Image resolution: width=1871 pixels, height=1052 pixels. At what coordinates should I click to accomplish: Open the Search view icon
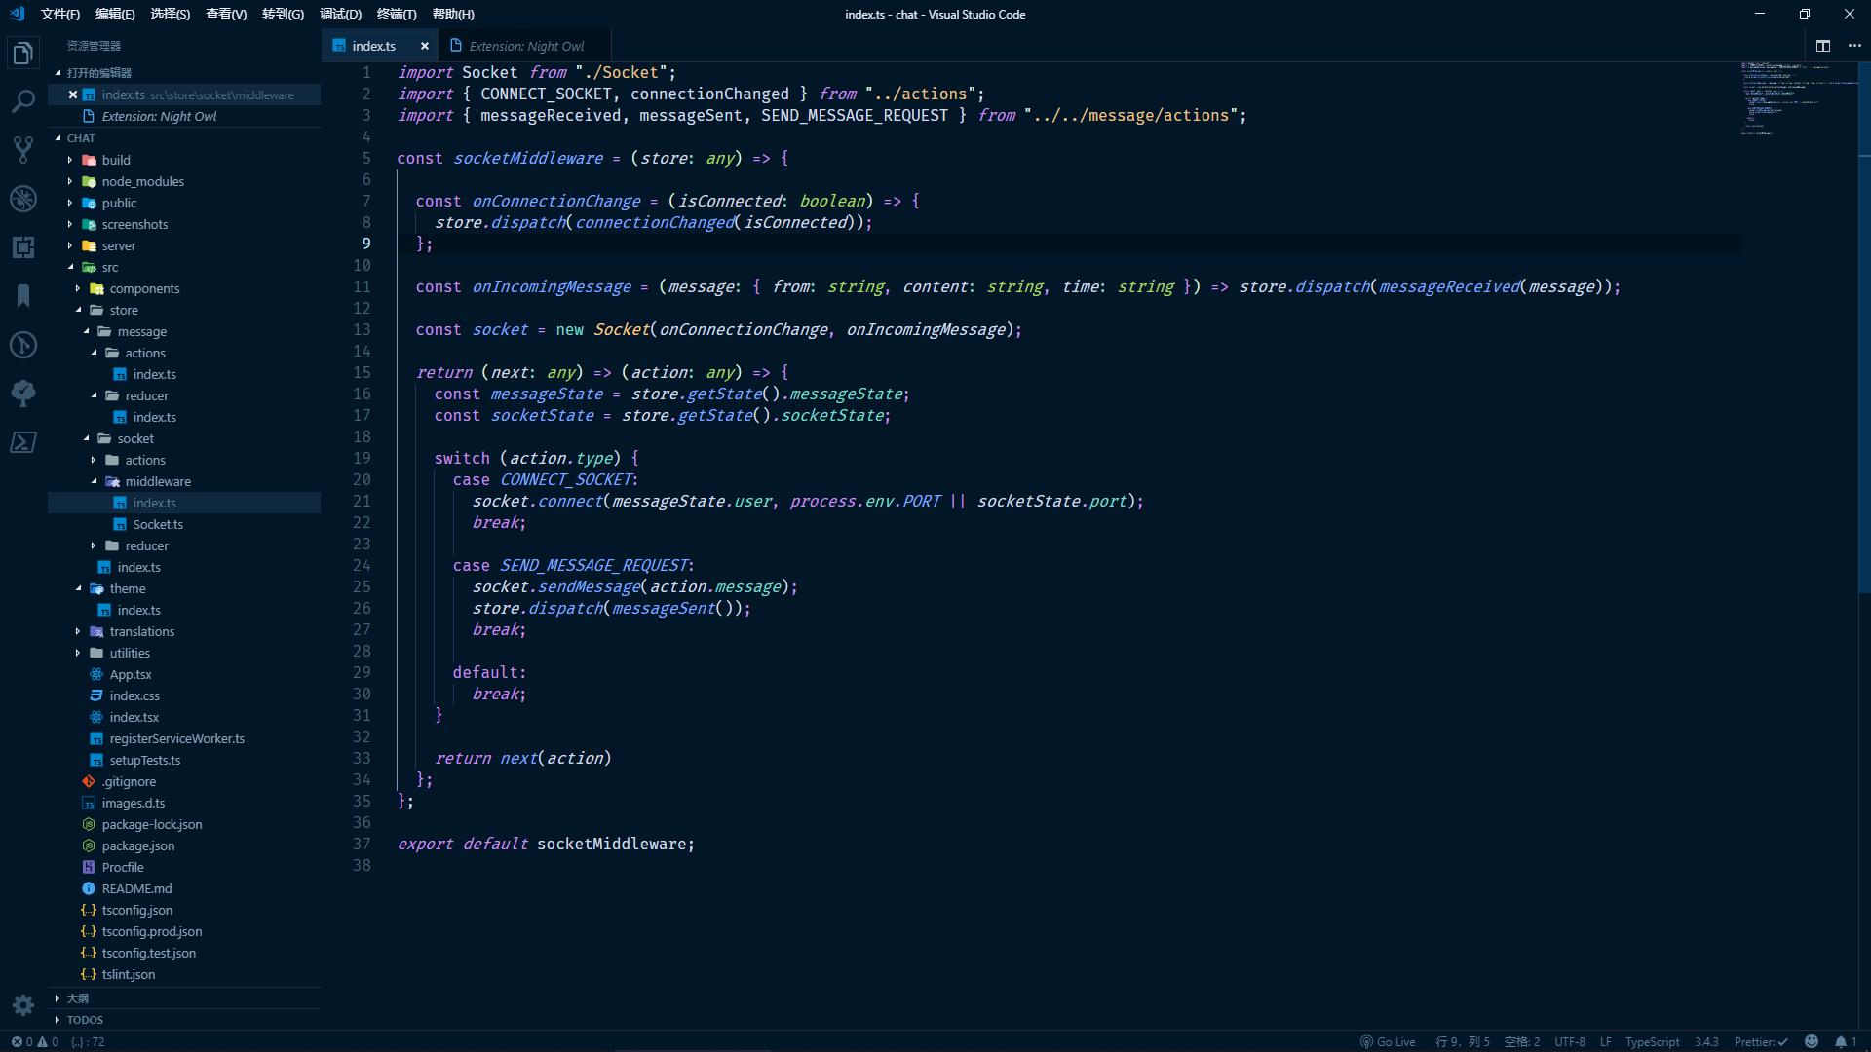[23, 101]
